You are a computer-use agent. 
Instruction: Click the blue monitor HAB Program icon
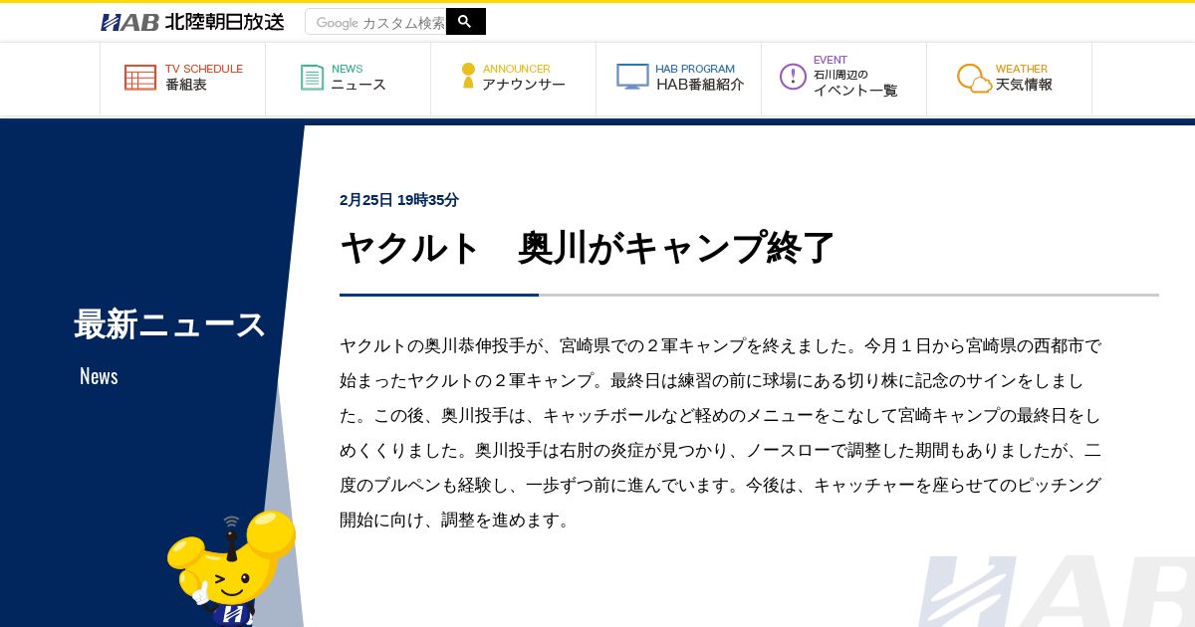point(632,77)
